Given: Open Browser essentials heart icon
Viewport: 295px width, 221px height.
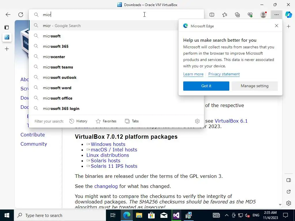Looking at the screenshot, I should pos(250,15).
